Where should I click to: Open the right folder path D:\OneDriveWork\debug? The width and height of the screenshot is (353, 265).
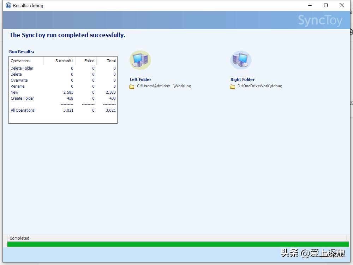(x=260, y=86)
